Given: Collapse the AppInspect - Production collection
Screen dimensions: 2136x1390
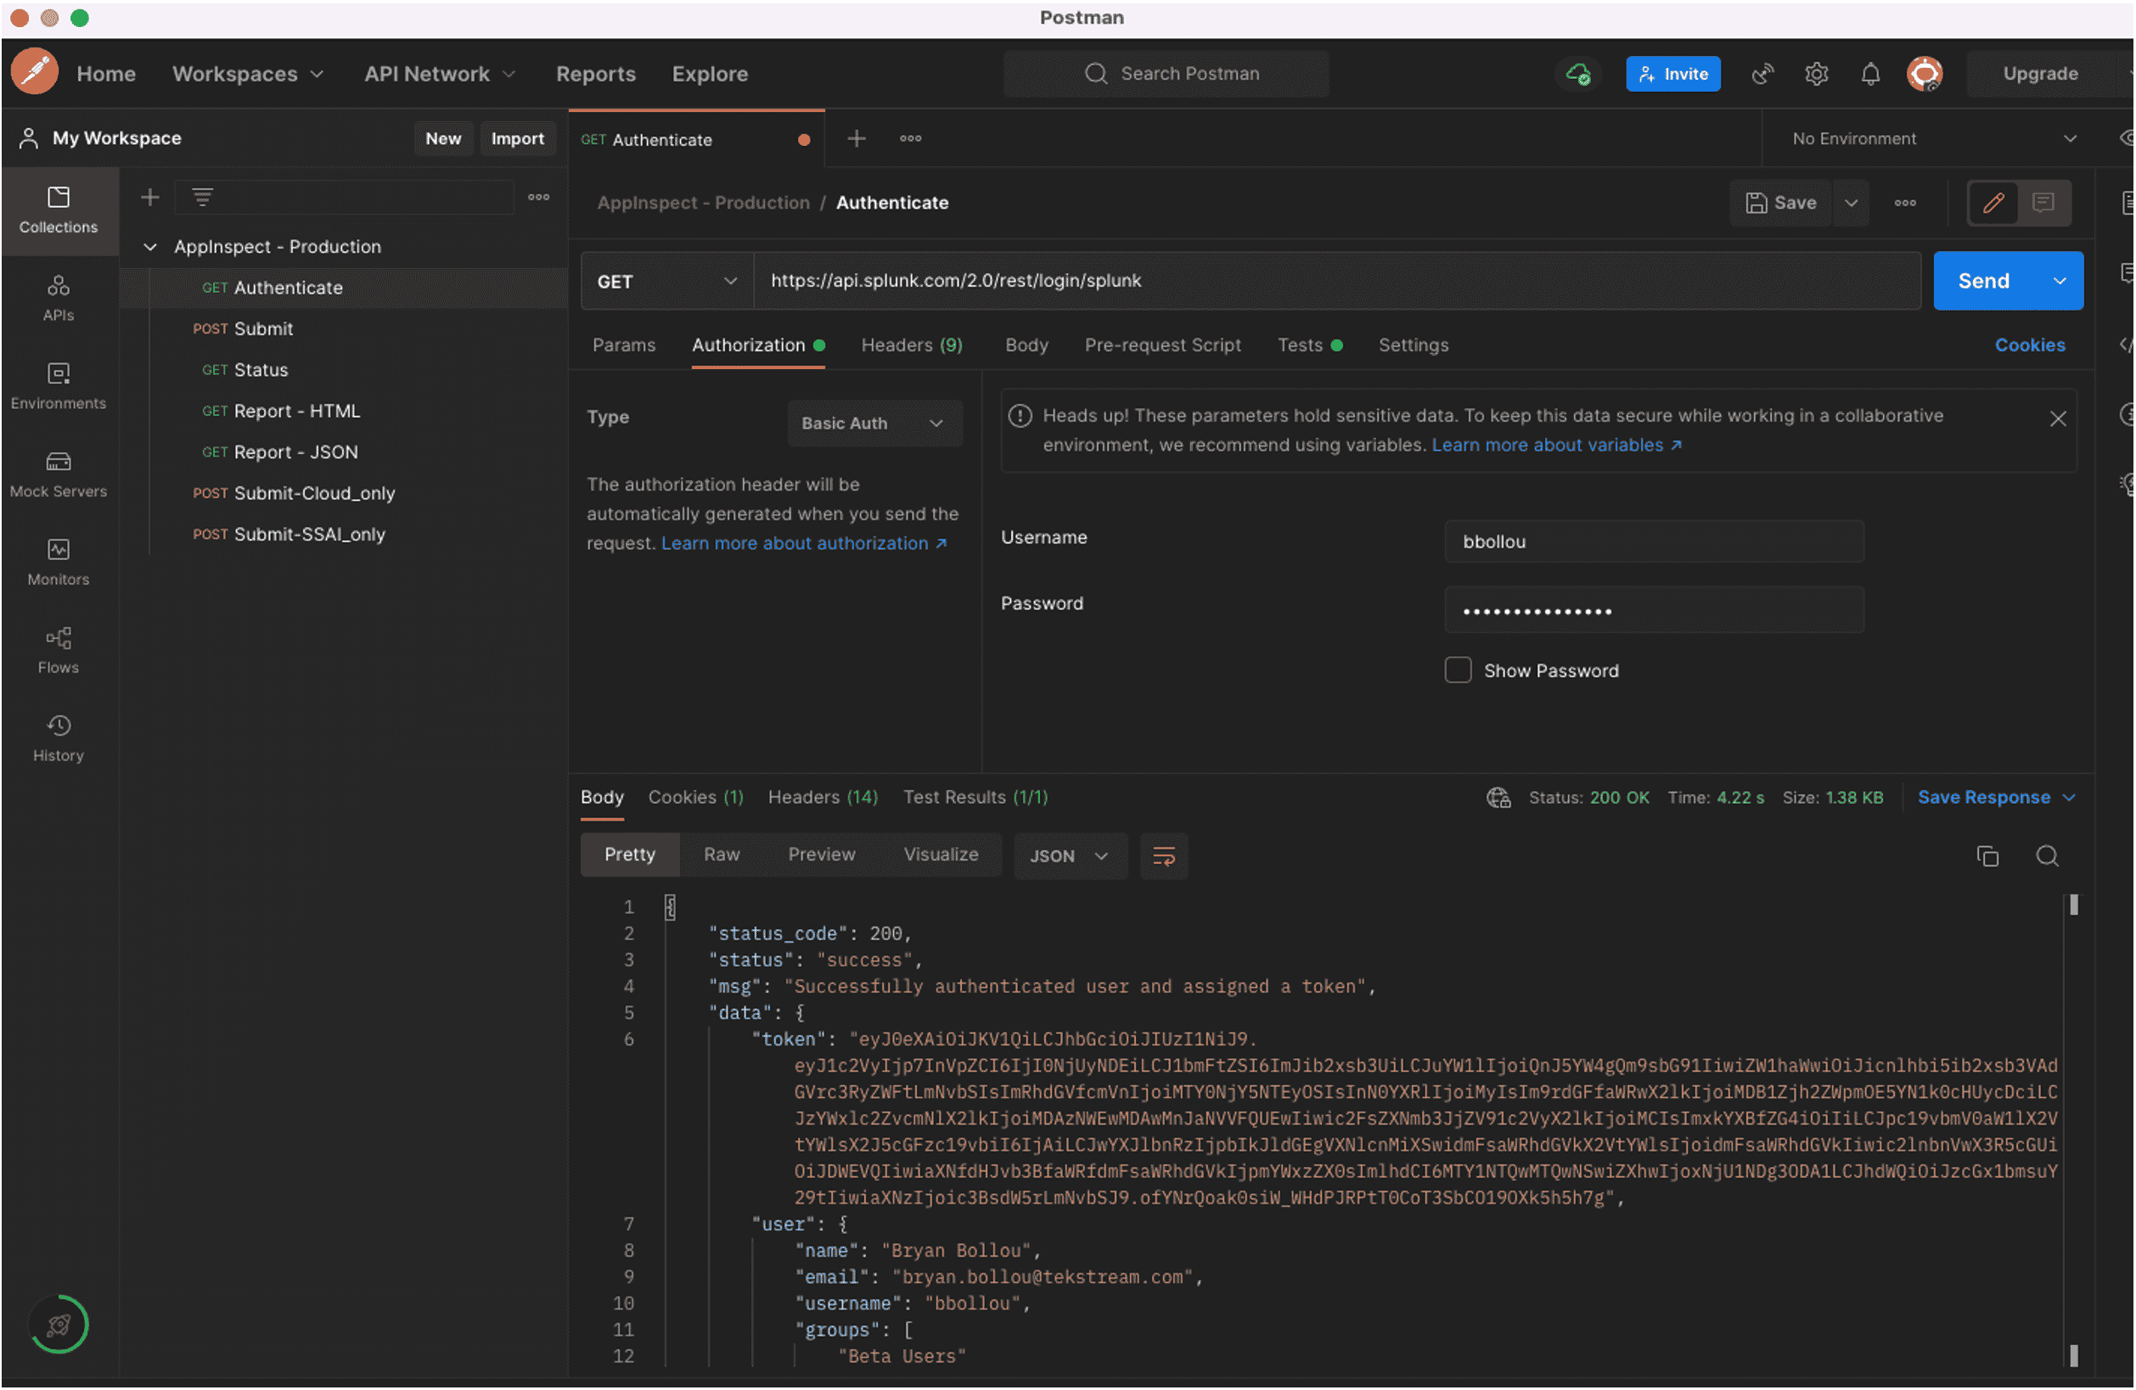Looking at the screenshot, I should coord(150,247).
